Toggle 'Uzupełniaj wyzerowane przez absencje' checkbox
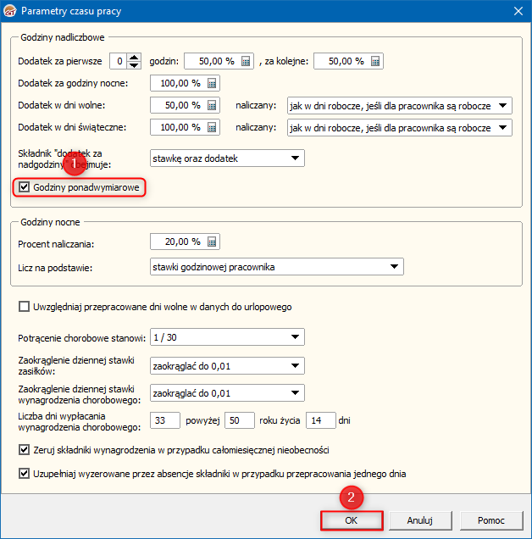The height and width of the screenshot is (539, 532). point(24,474)
